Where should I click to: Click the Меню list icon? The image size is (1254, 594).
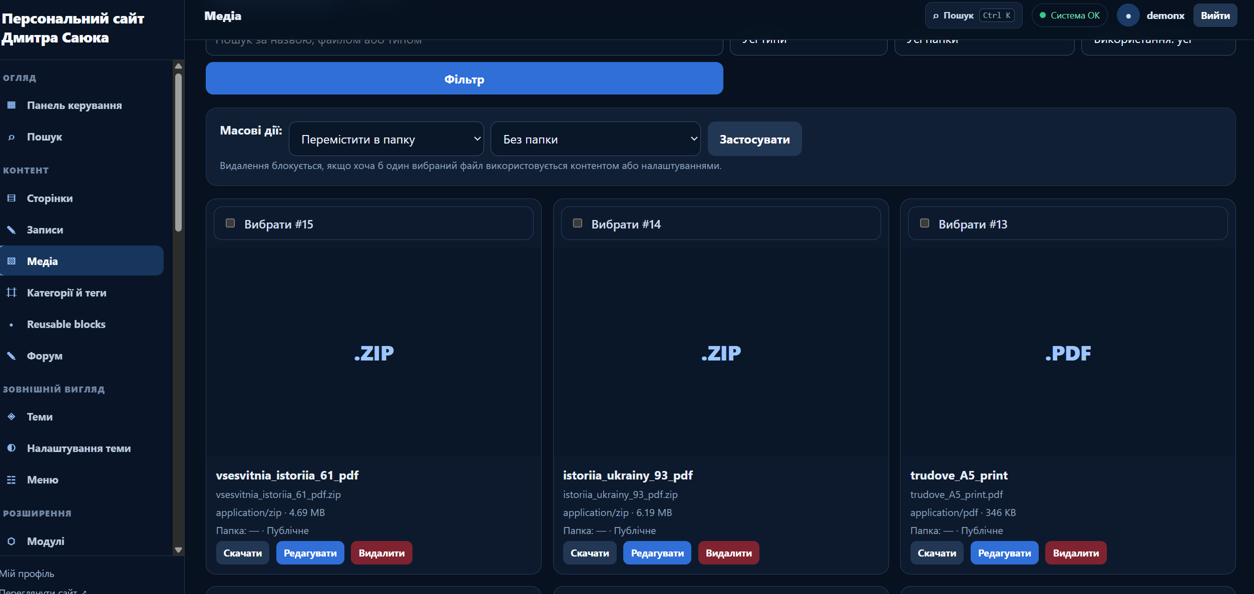tap(12, 479)
